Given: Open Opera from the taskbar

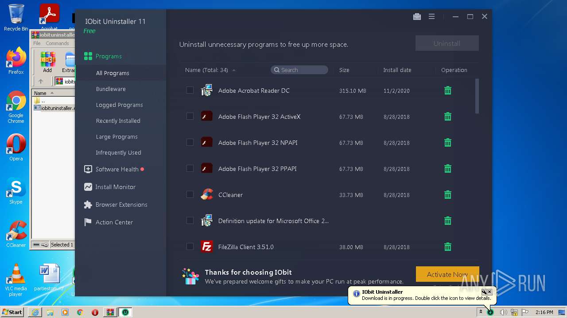Looking at the screenshot, I should [95, 312].
